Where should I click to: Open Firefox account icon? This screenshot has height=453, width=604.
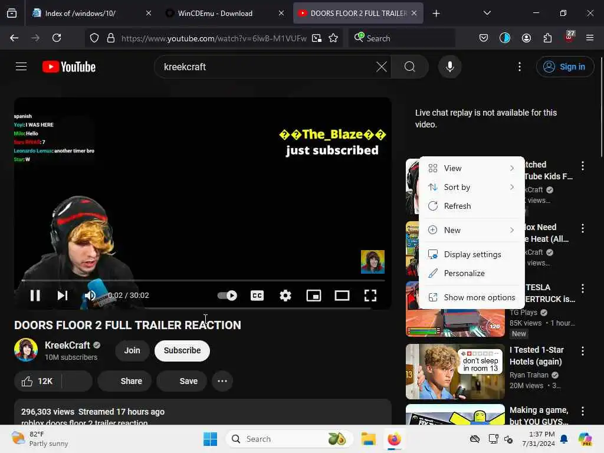point(526,38)
